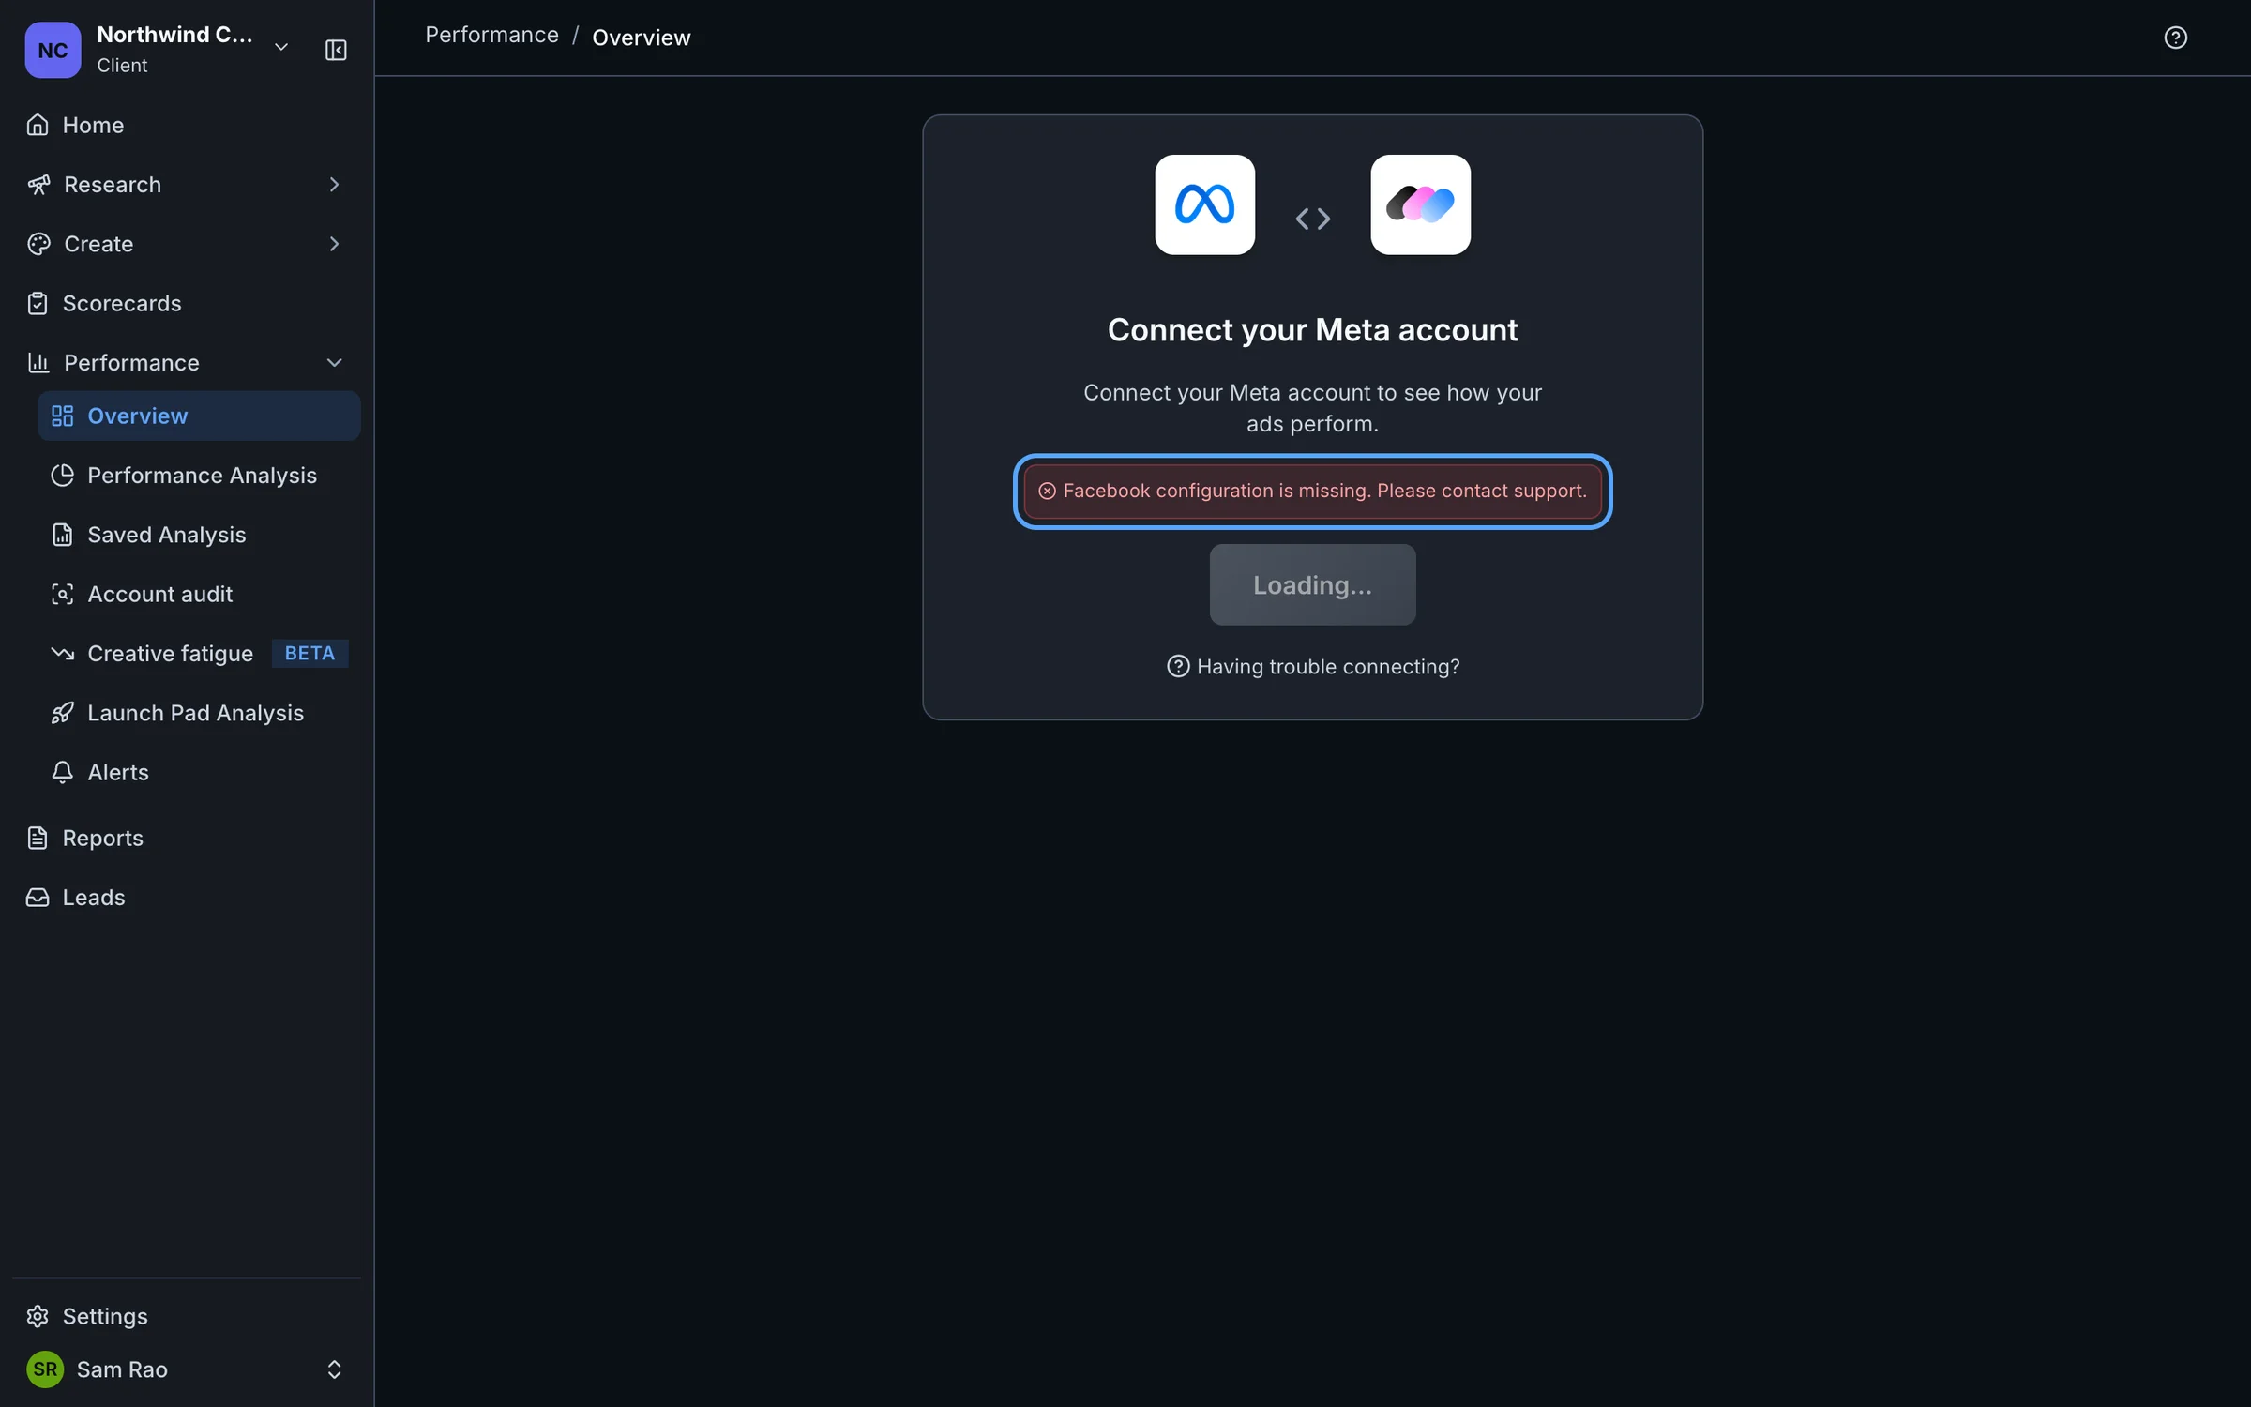Open Account audit page
2251x1407 pixels.
[199, 594]
